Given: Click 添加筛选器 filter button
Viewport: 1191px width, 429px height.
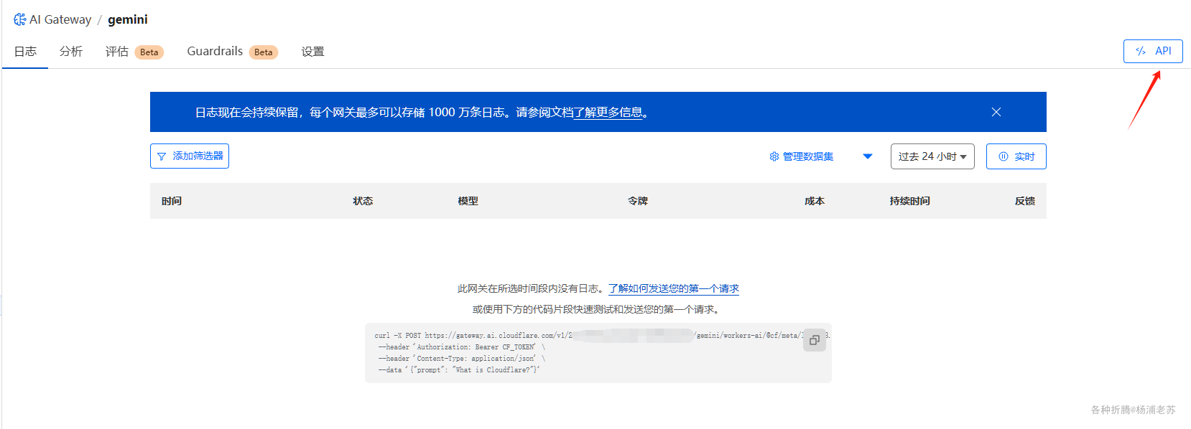Looking at the screenshot, I should coord(190,156).
